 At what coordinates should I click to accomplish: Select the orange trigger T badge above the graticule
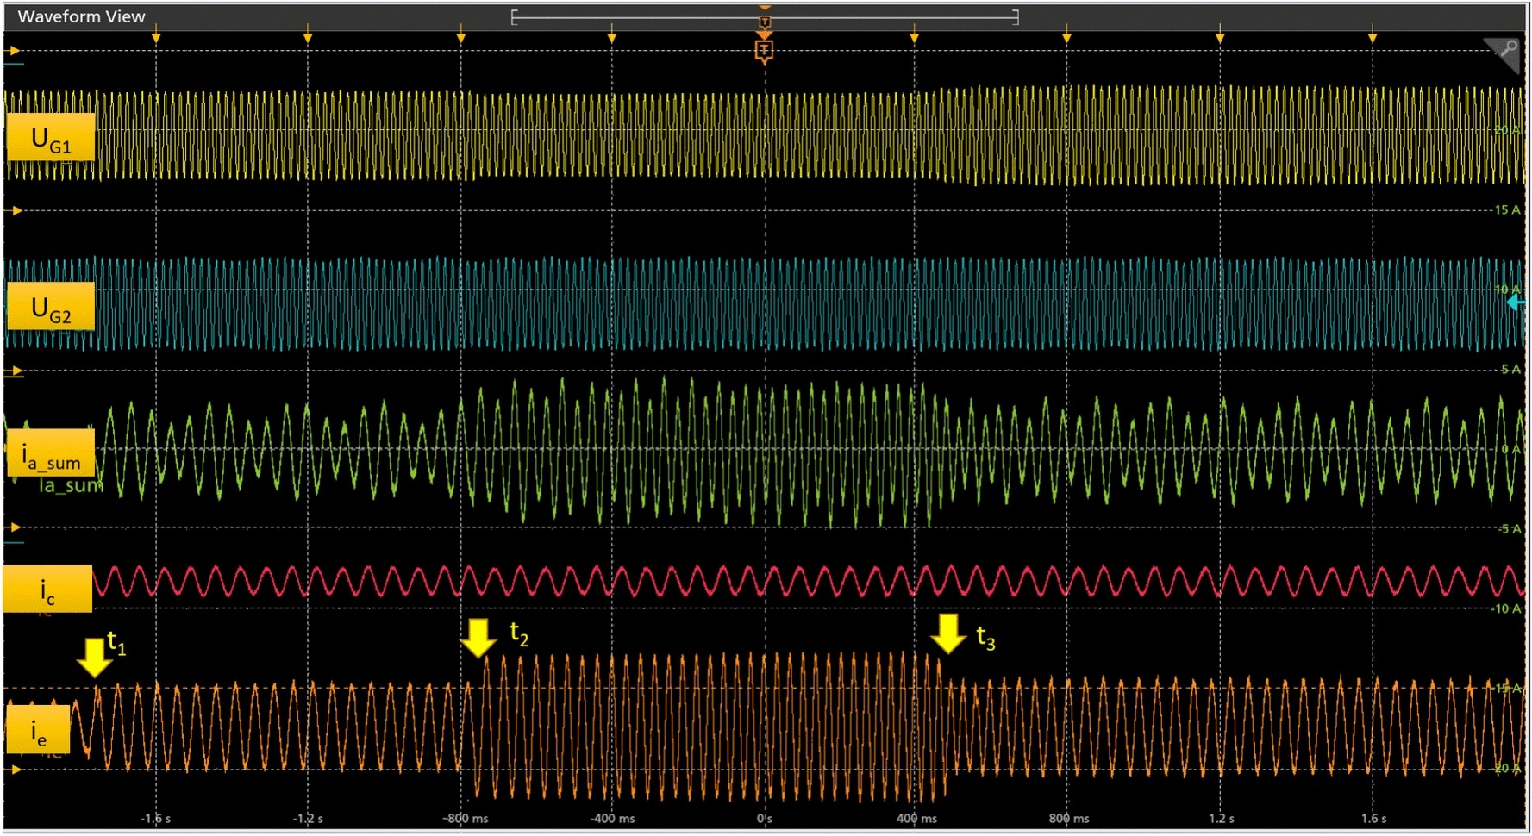point(764,51)
